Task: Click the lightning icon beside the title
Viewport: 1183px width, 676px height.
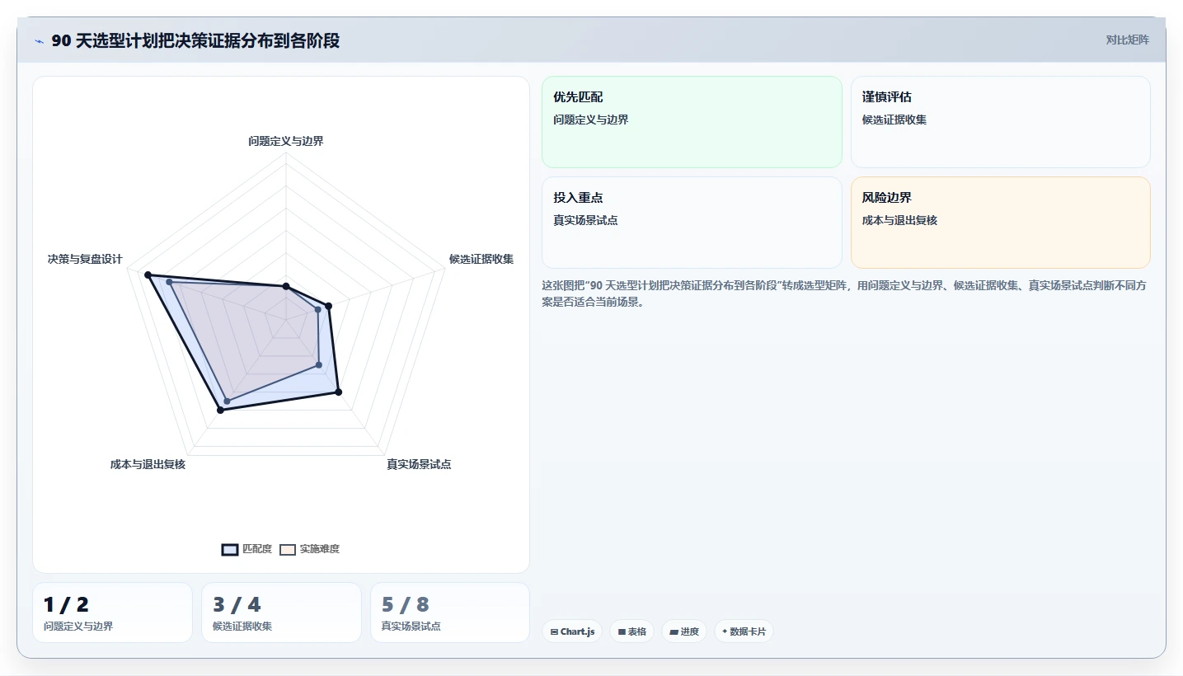Action: click(39, 41)
